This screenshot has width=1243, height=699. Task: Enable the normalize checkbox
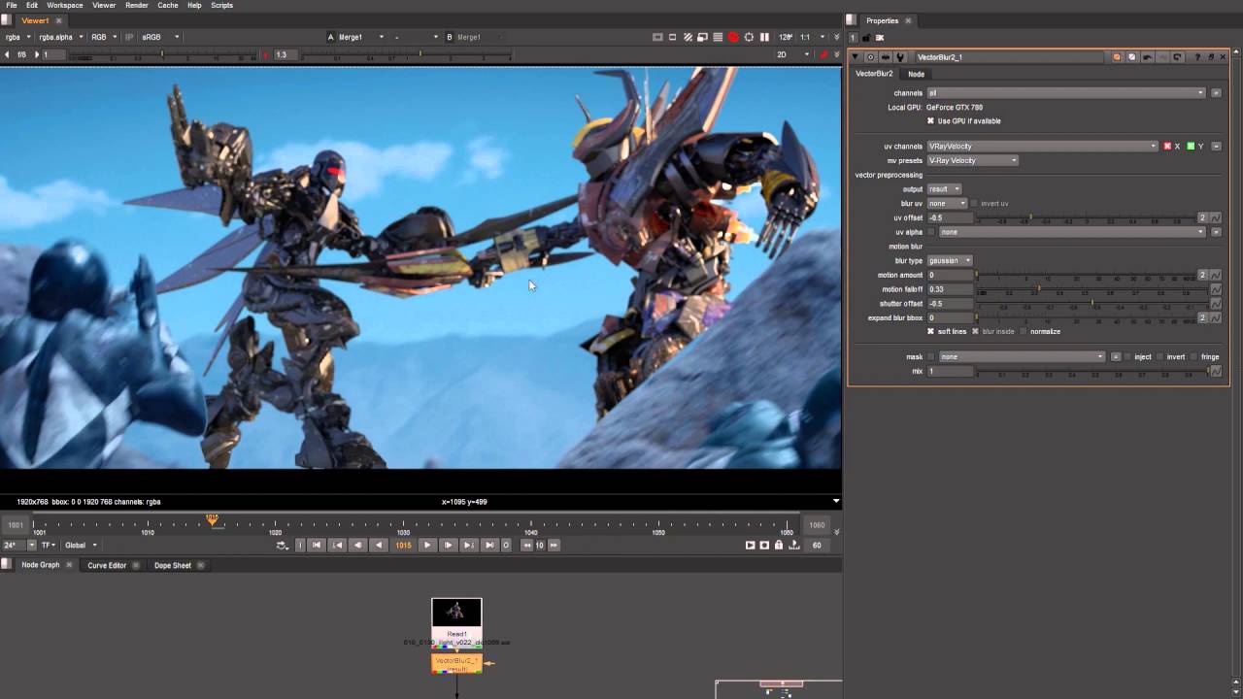click(1024, 332)
